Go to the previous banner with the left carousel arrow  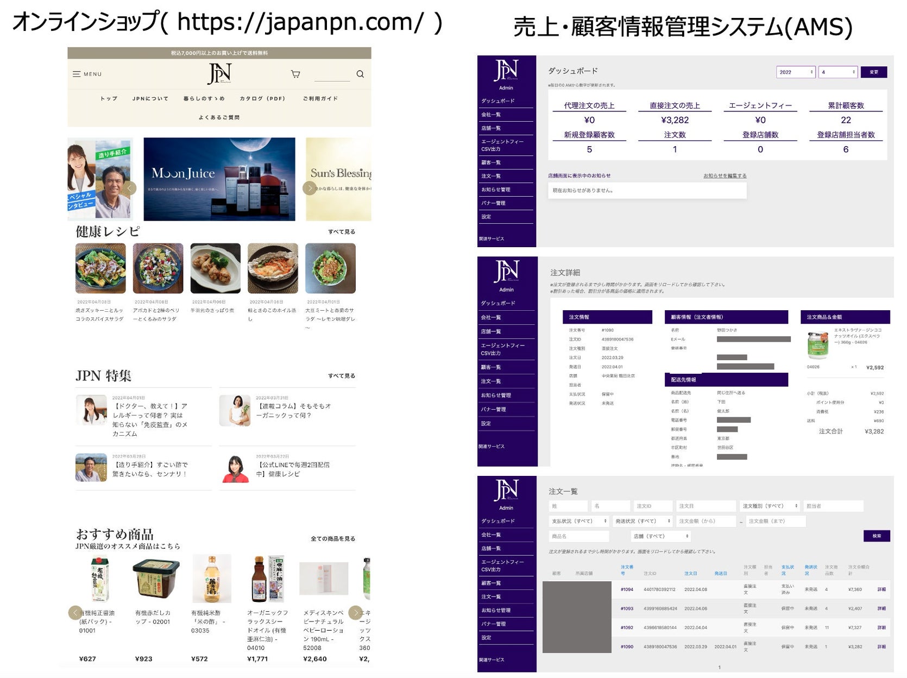point(130,188)
